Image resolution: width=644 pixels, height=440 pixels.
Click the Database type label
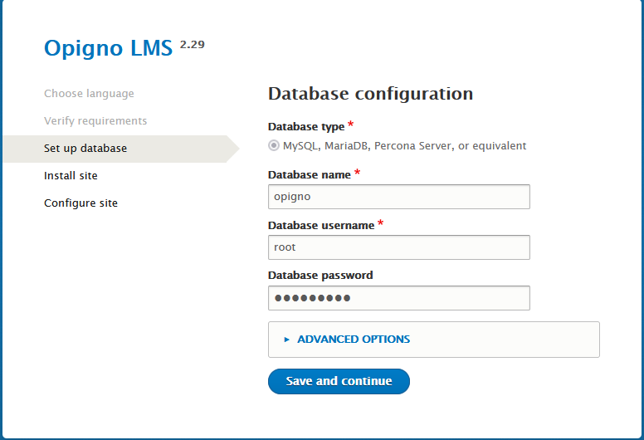[x=305, y=127]
